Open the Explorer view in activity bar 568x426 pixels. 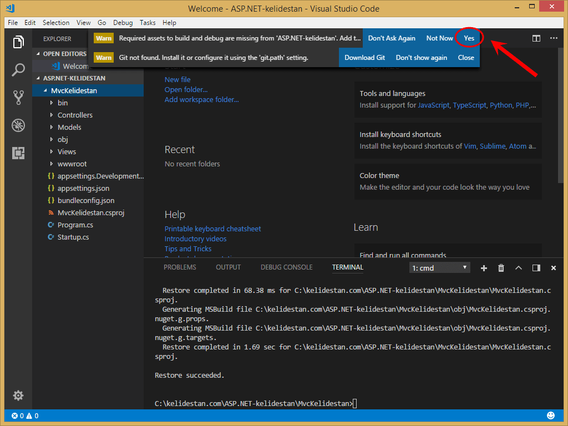coord(18,42)
